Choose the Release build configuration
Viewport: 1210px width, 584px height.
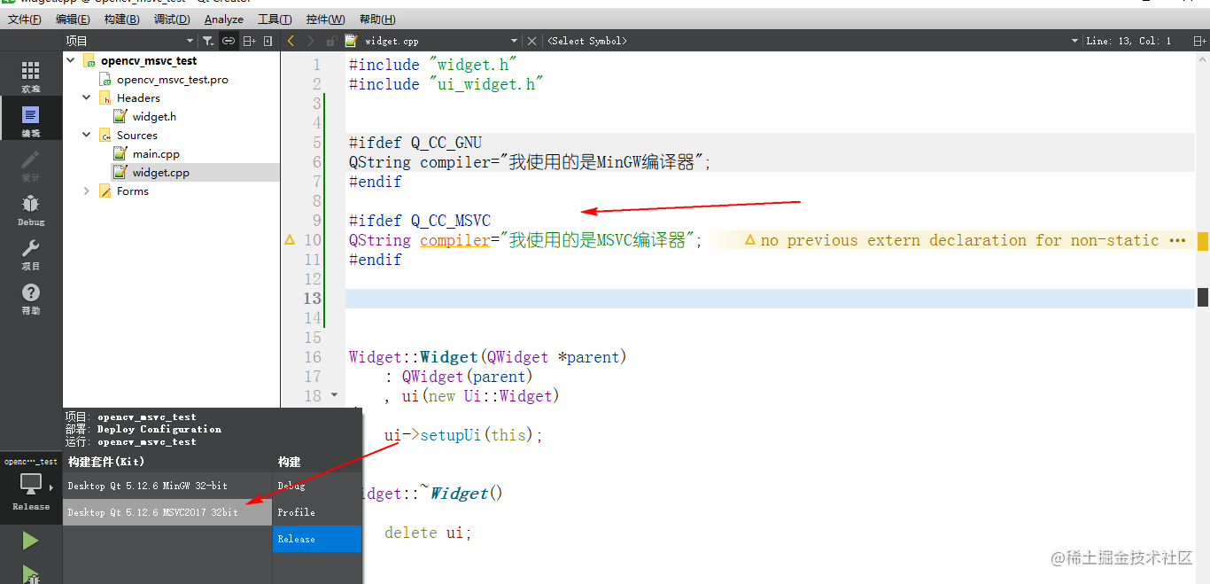pyautogui.click(x=317, y=539)
